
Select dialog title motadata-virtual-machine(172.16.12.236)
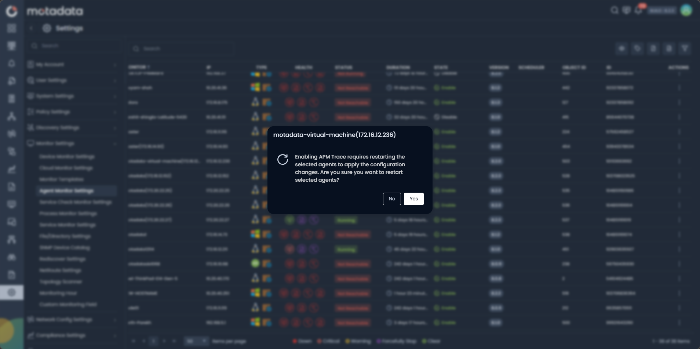335,135
